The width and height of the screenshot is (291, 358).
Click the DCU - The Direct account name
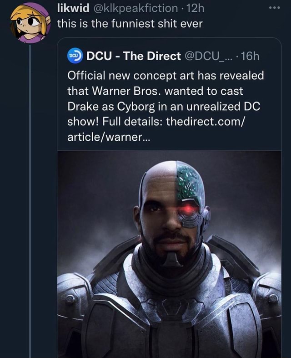134,57
